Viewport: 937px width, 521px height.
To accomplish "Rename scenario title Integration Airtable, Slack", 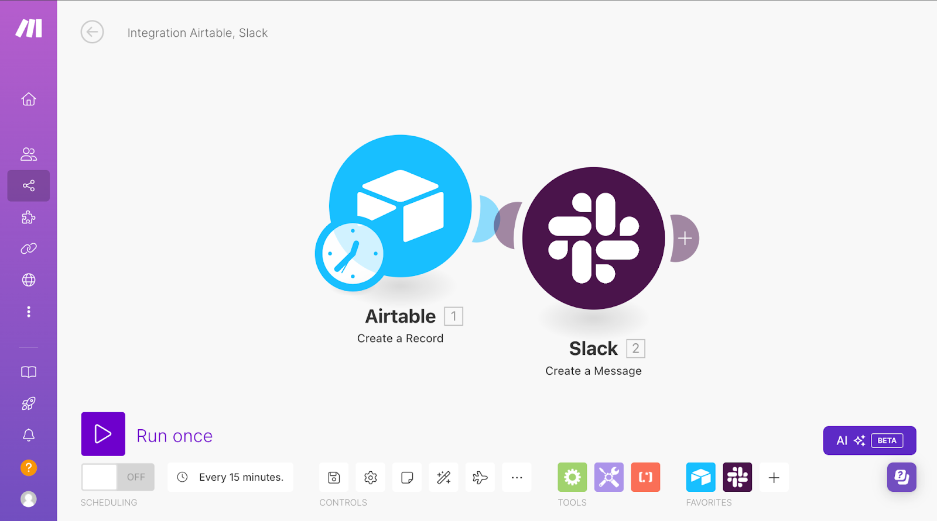I will 197,33.
